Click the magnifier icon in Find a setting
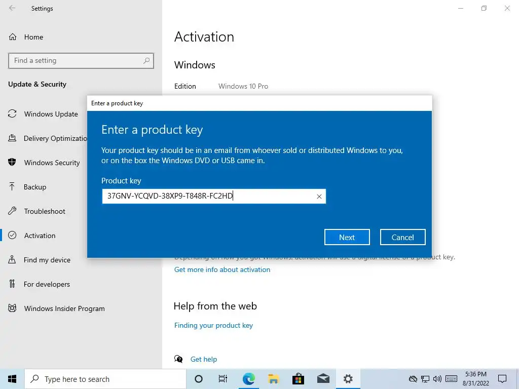The image size is (519, 389). [146, 61]
